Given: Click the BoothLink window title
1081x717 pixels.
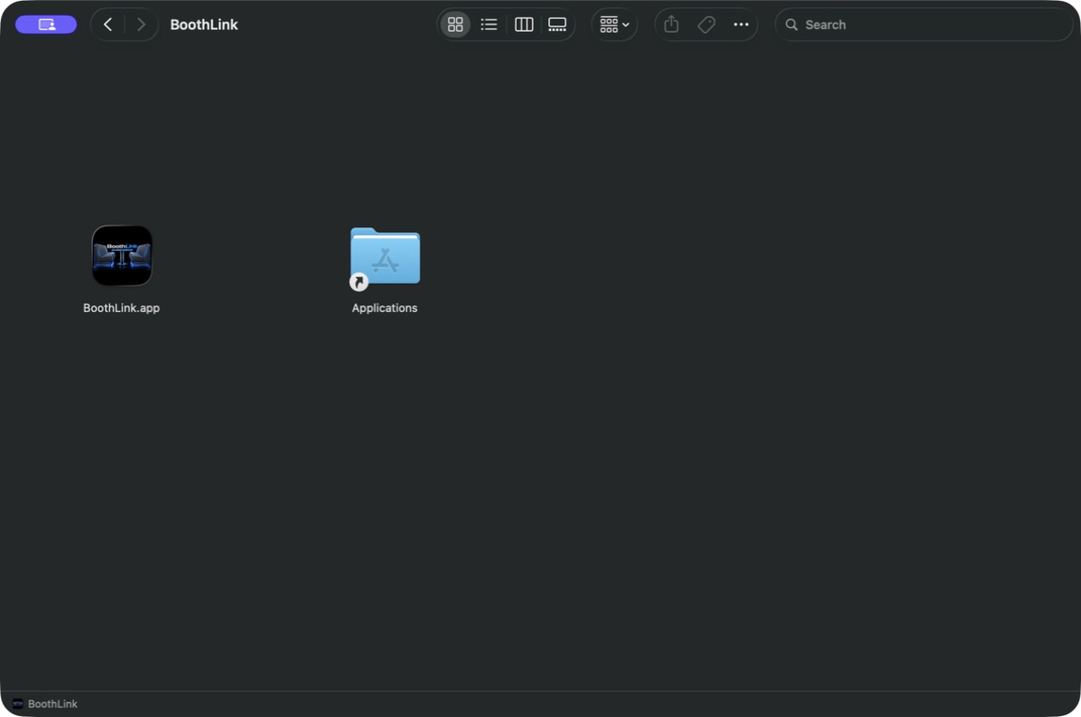Looking at the screenshot, I should click(204, 24).
